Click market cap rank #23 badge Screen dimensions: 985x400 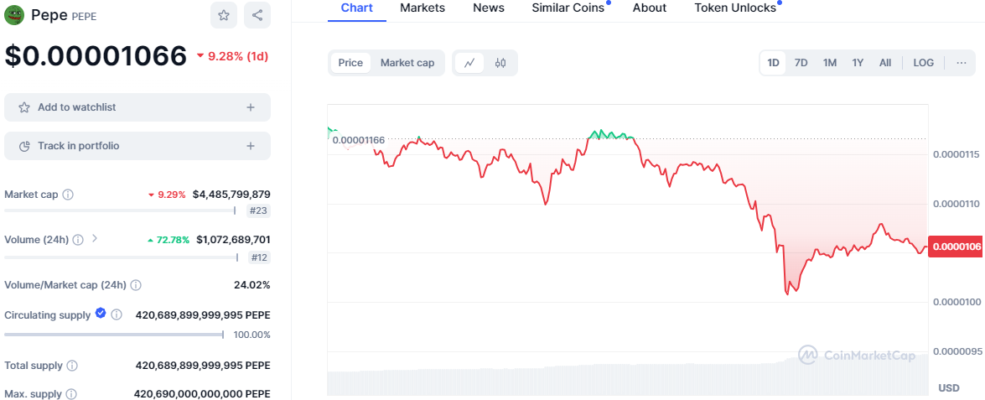259,211
